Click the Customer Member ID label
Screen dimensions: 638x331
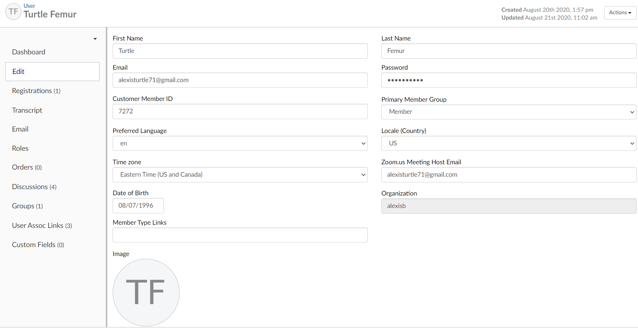[x=143, y=99]
